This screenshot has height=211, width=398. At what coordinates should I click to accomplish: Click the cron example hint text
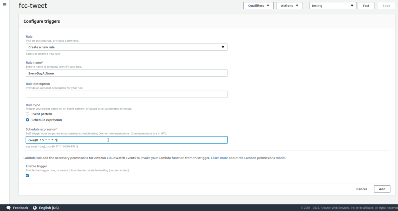coord(52,146)
